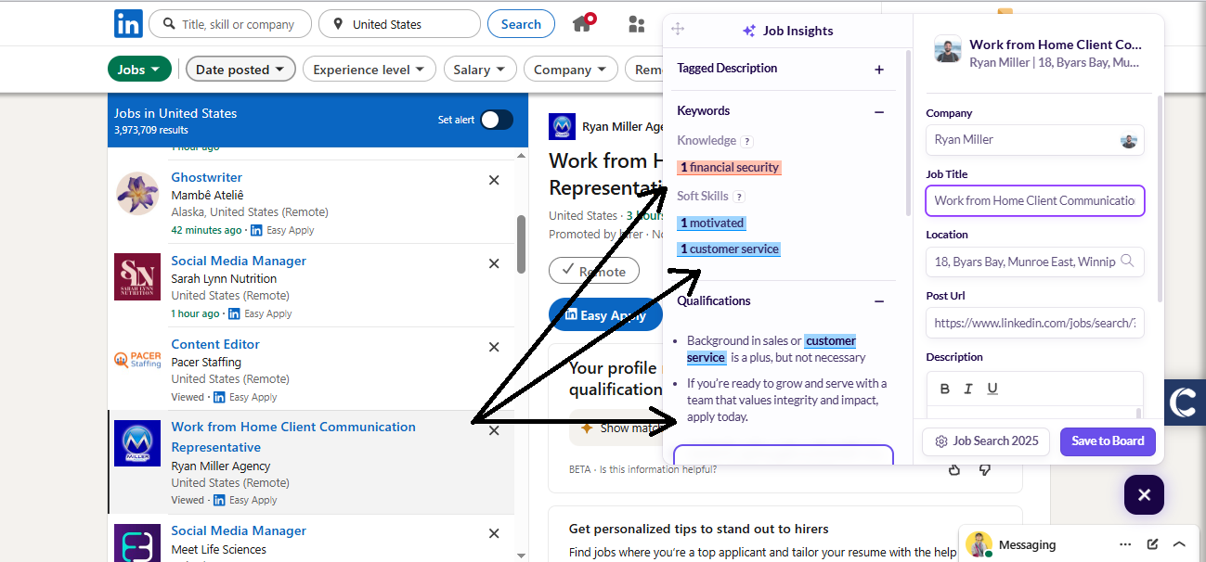
Task: Click the Company field showing Ryan Miller
Action: point(1034,140)
